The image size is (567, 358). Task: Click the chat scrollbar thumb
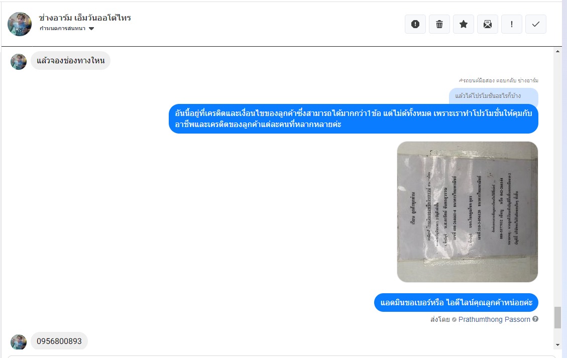click(x=557, y=317)
